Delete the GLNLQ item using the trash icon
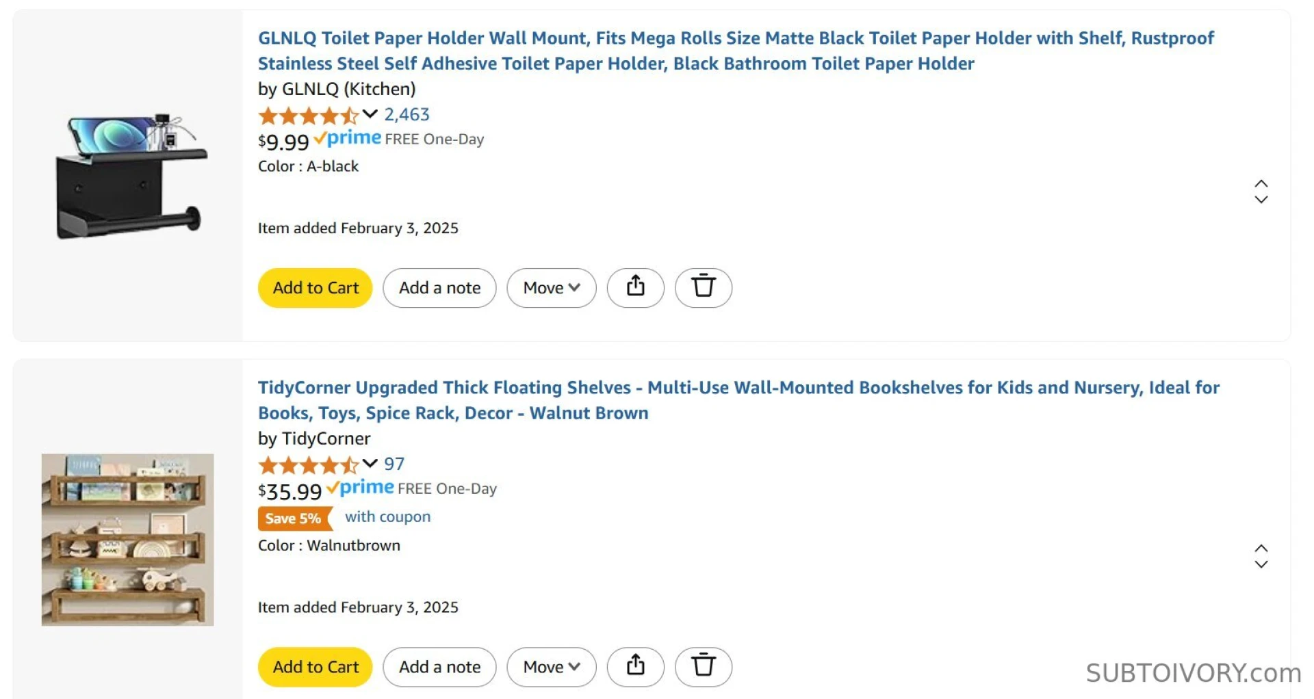Screen dimensions: 1314x699 [704, 288]
